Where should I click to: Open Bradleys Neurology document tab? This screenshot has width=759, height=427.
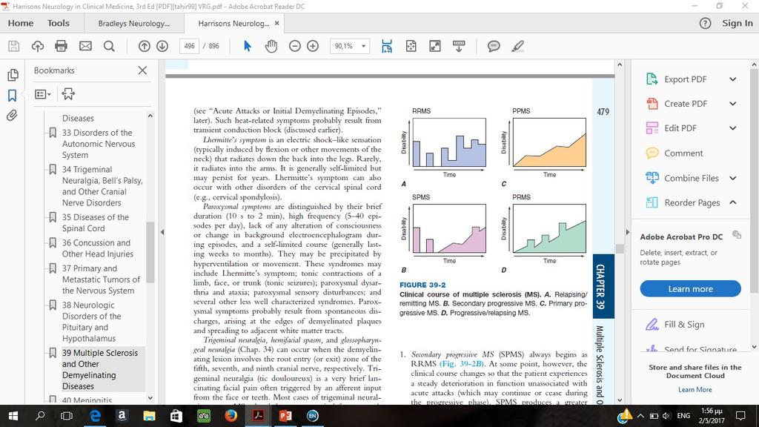133,23
